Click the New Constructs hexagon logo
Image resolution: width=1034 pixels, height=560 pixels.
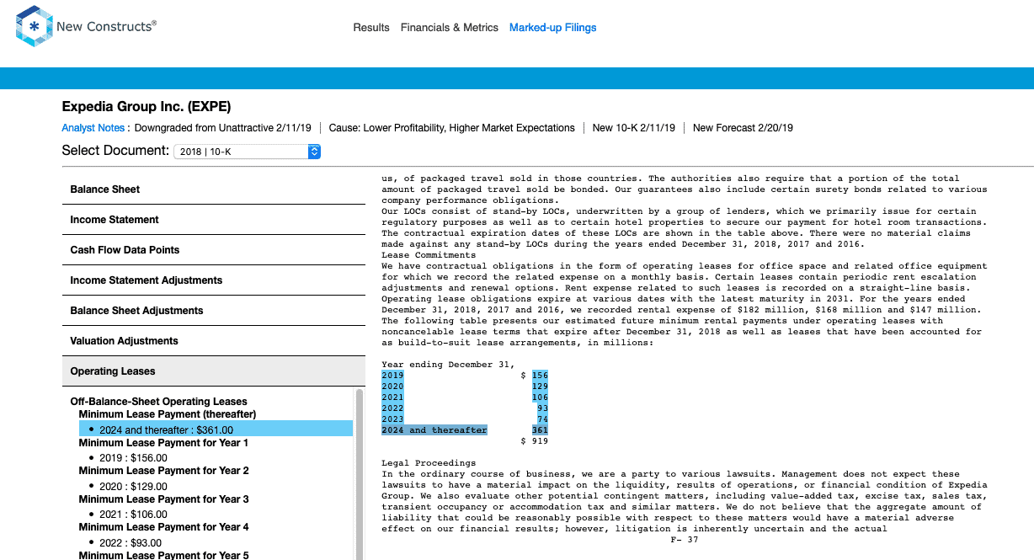coord(34,26)
